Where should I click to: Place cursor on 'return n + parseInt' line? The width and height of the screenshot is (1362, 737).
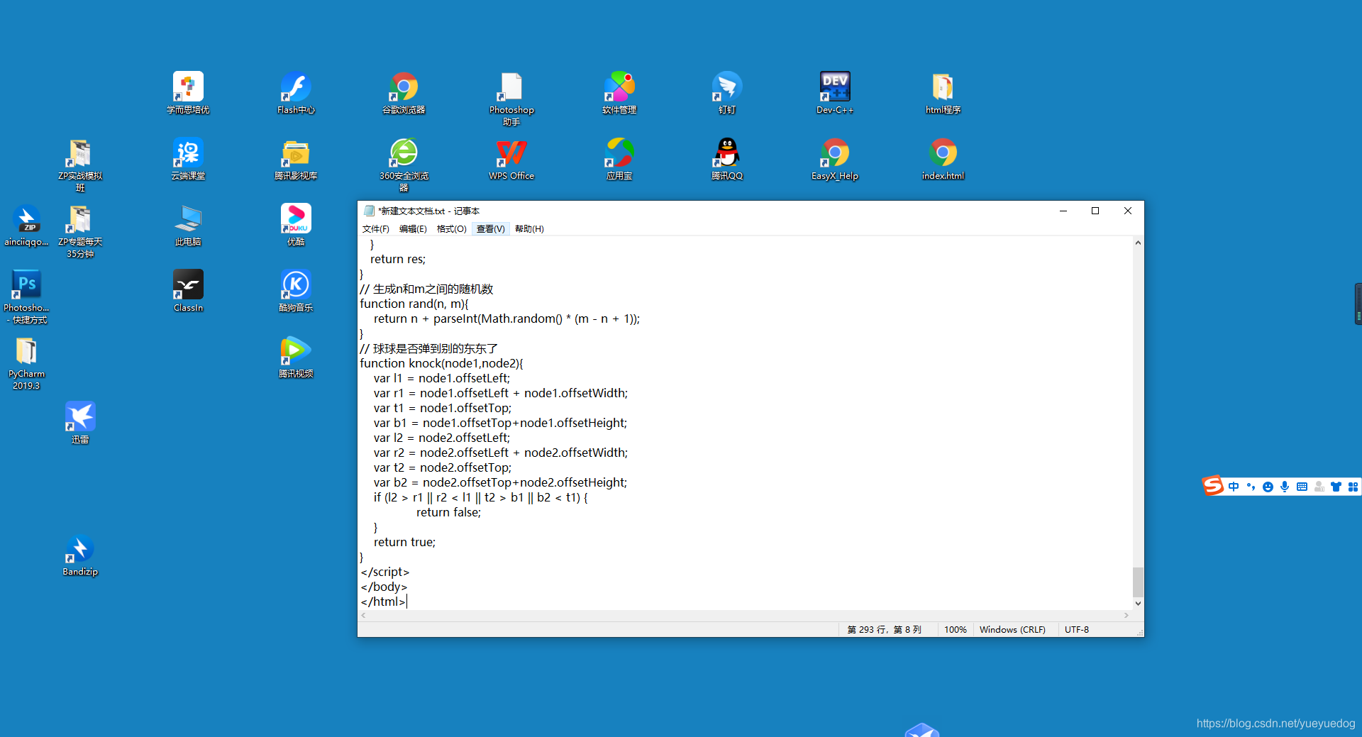coord(506,319)
